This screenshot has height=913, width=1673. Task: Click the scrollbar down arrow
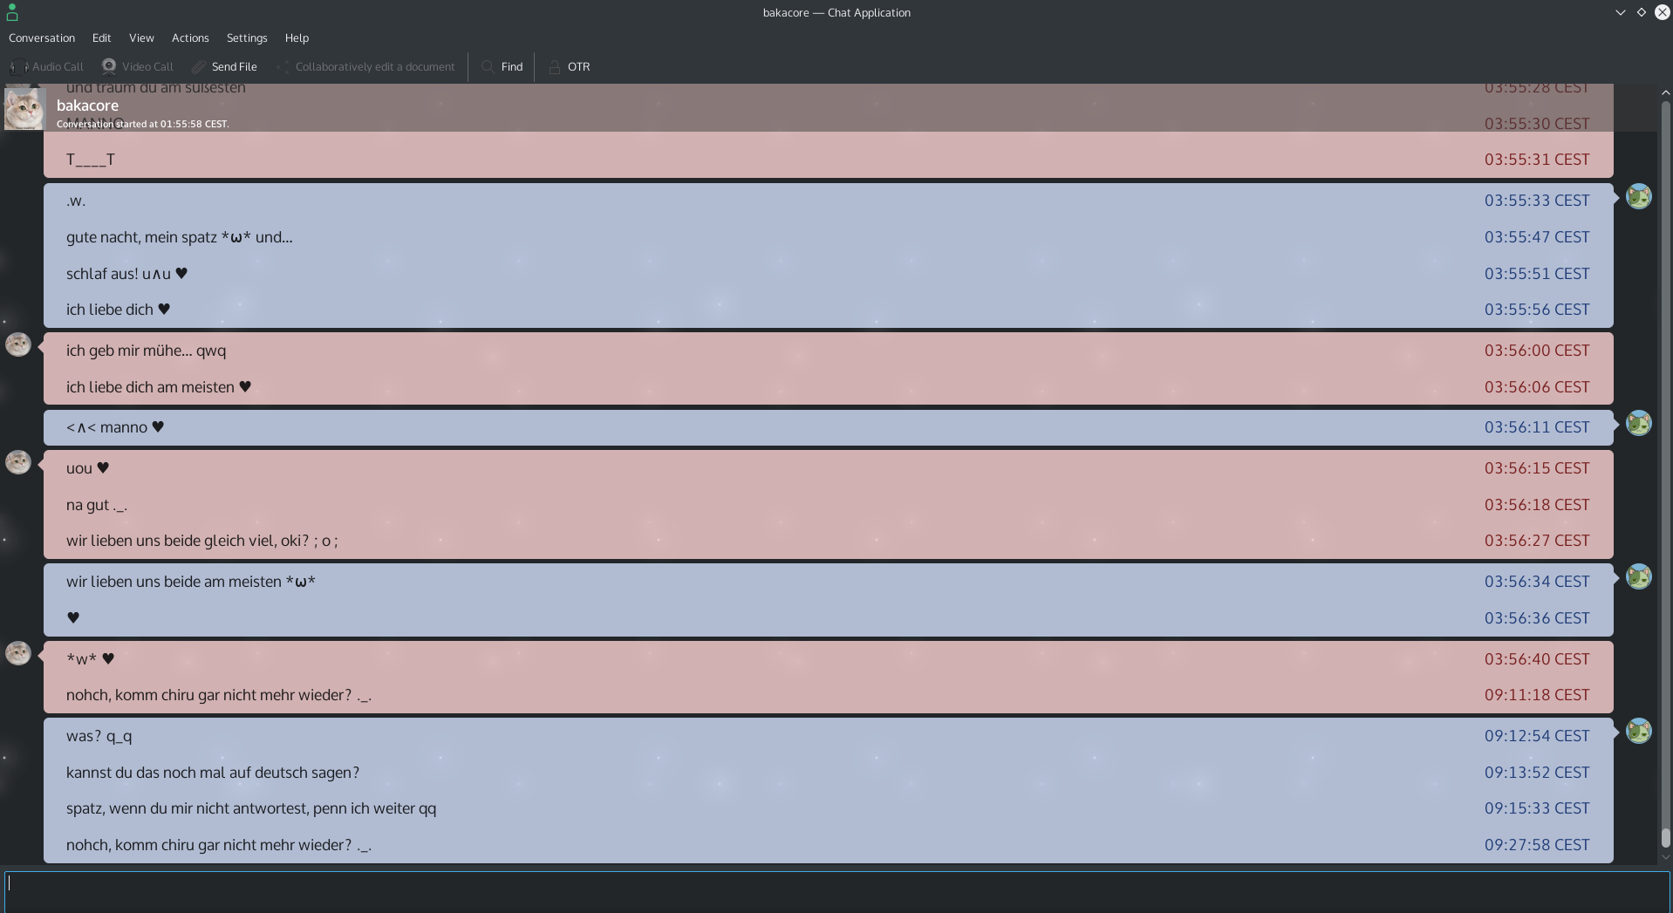(1665, 857)
